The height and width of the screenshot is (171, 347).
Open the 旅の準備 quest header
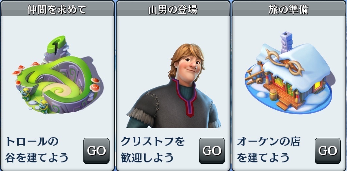[x=289, y=9]
